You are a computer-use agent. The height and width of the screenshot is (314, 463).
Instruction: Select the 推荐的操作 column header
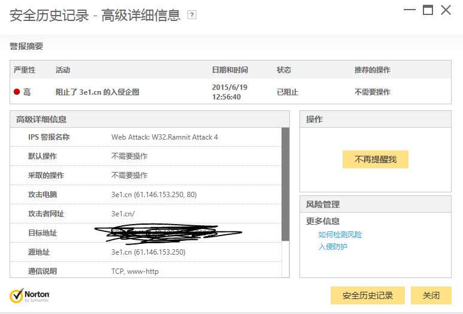point(373,70)
